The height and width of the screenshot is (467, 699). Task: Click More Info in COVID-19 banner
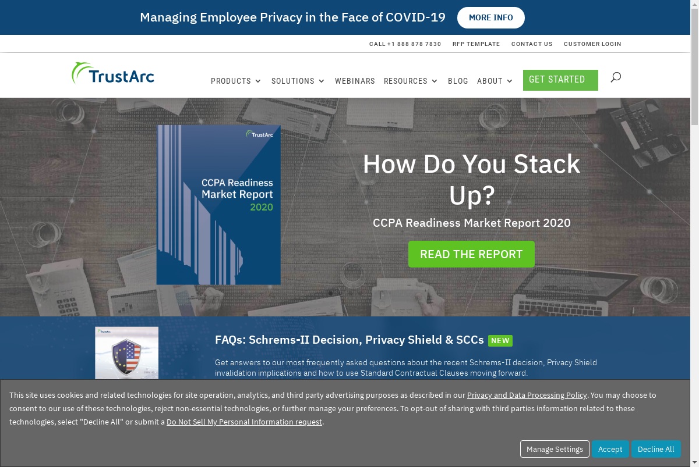pos(491,17)
